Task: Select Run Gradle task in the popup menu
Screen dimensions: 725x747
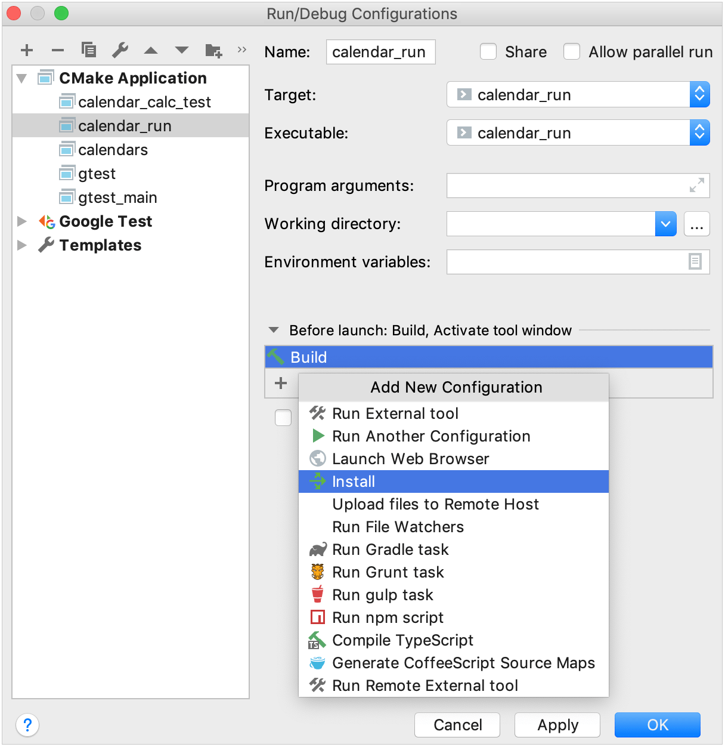Action: 391,550
